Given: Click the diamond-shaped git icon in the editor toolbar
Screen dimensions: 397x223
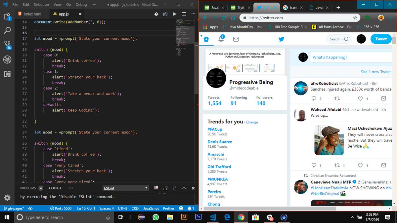Looking at the screenshot, I should pyautogui.click(x=156, y=14).
